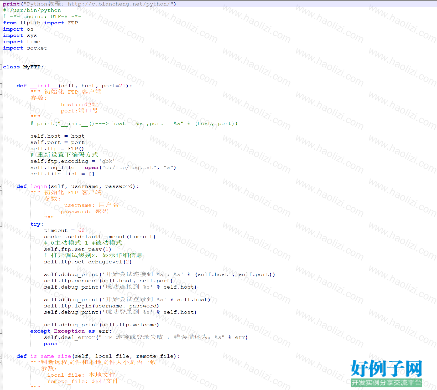Click the commented '# print("__init__()' line
This screenshot has height=390, width=437.
click(x=134, y=123)
